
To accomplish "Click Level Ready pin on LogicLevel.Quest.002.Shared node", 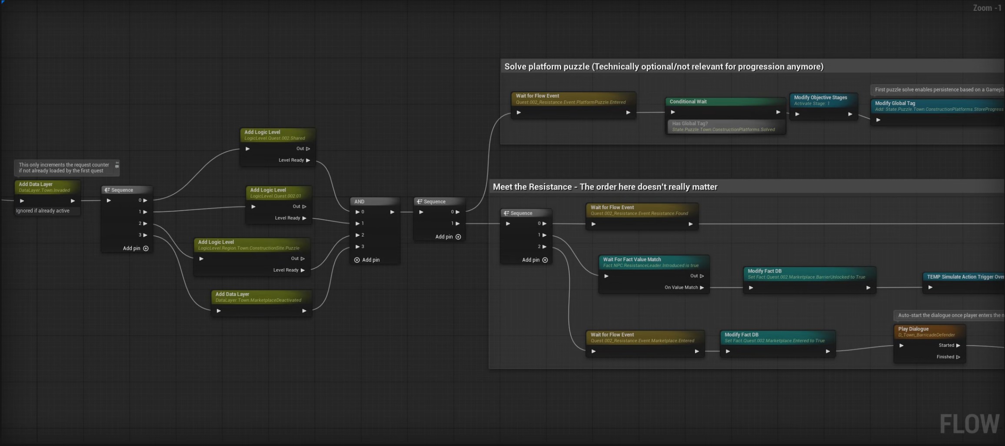I will (x=308, y=160).
